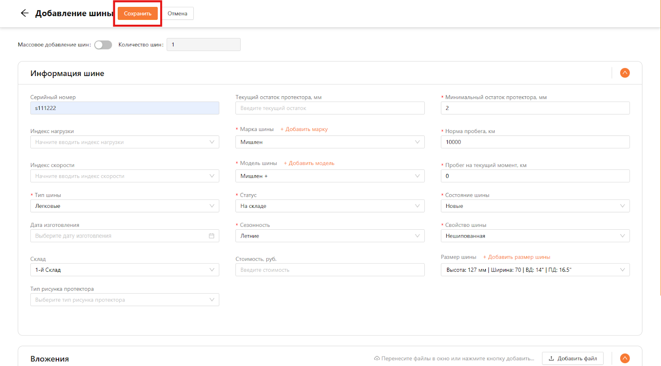Open the Тип рисунка протектора dropdown

(124, 300)
